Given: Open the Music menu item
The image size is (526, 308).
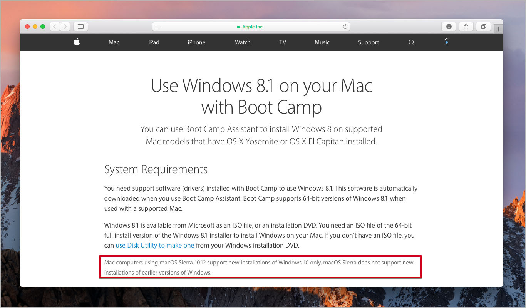Looking at the screenshot, I should click(x=322, y=42).
